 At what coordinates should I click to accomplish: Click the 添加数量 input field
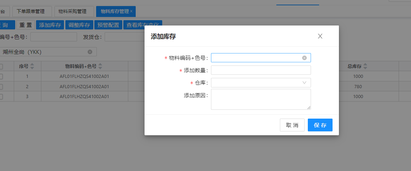coord(260,70)
